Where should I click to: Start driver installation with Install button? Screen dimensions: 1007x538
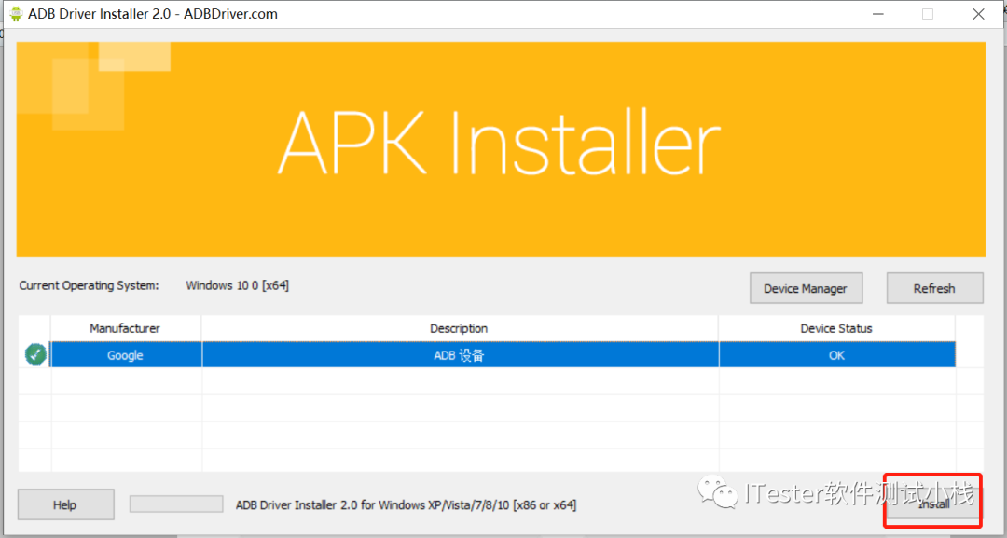coord(933,504)
